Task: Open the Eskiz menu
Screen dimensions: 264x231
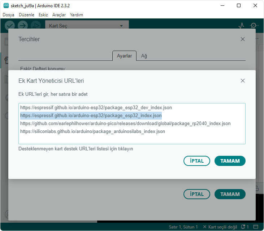Action: tap(43, 15)
